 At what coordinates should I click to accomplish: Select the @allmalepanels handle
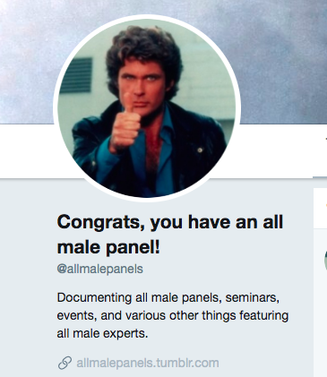tap(99, 269)
